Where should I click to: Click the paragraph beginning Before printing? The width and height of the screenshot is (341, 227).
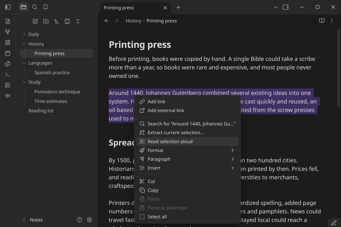[212, 68]
